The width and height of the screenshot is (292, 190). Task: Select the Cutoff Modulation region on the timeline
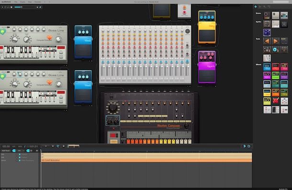(146, 160)
